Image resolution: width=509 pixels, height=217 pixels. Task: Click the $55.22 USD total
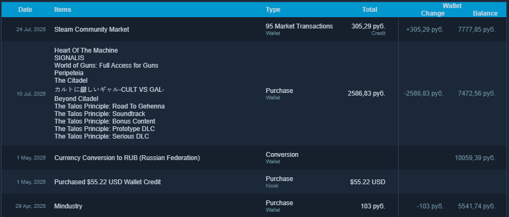pos(367,182)
